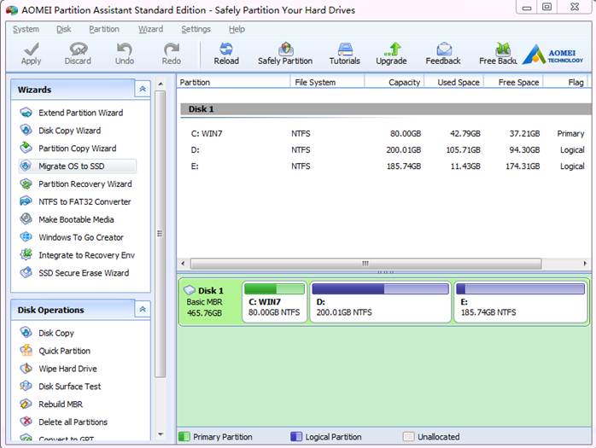Open the Settings menu
Image resolution: width=596 pixels, height=448 pixels.
coord(196,29)
